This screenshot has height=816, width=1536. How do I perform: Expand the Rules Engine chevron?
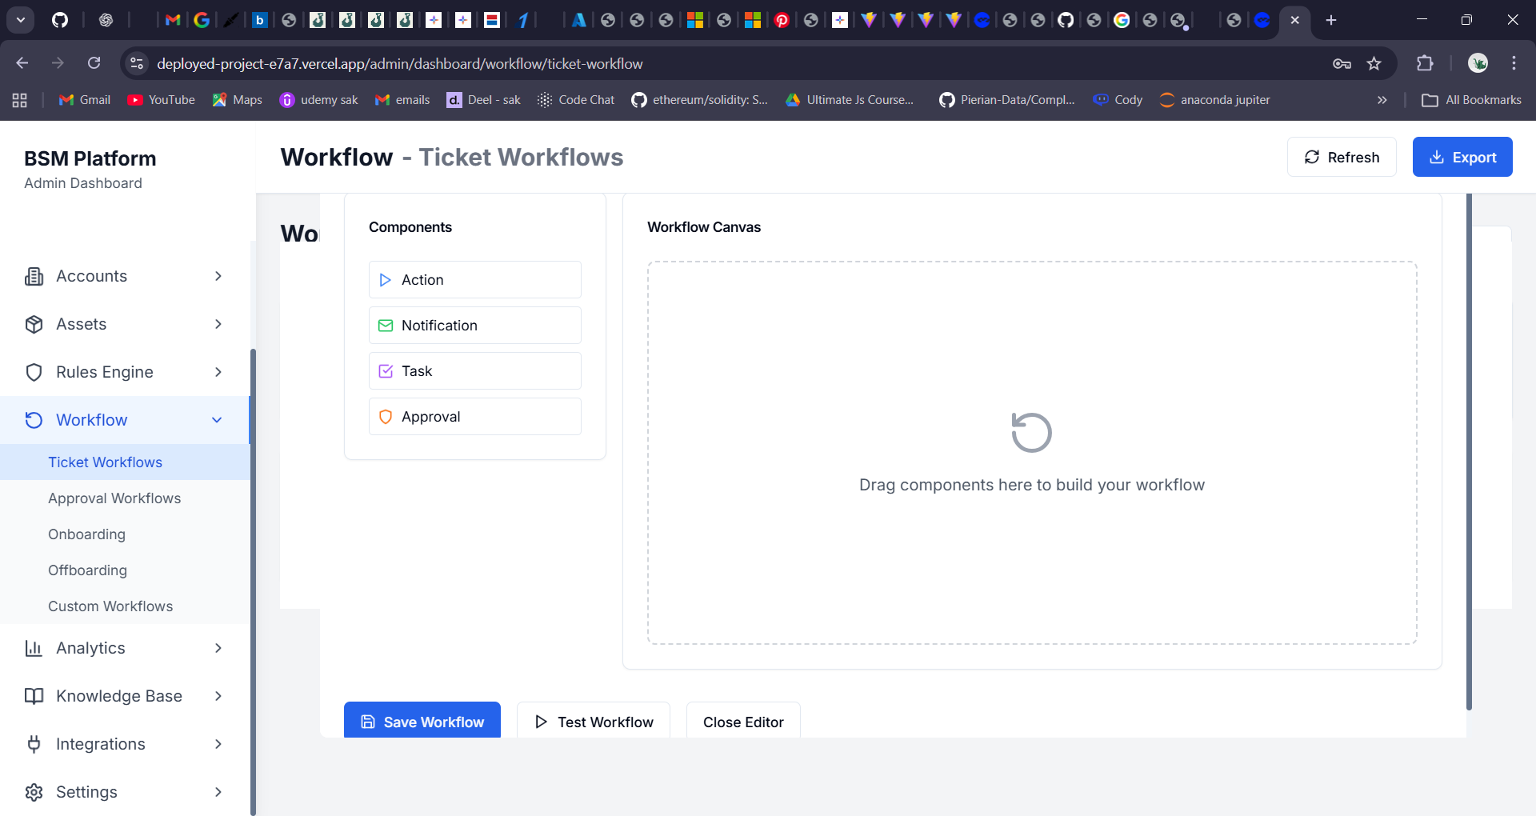pos(218,372)
